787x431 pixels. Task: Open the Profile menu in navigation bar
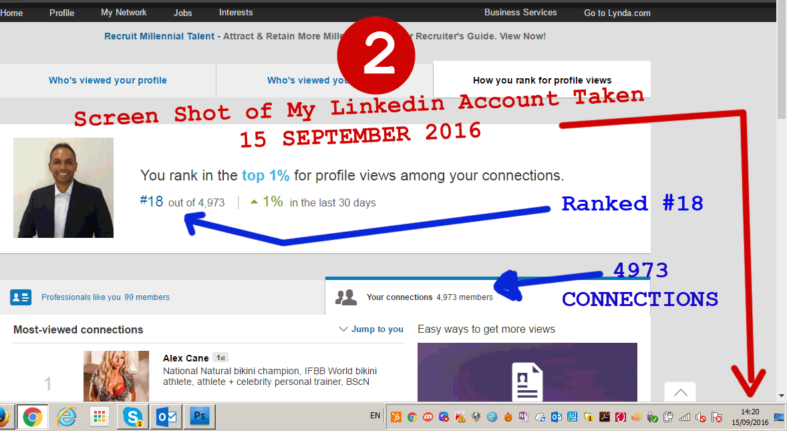(x=61, y=13)
